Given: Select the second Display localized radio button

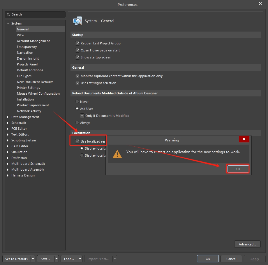Looking at the screenshot, I should 82,155.
